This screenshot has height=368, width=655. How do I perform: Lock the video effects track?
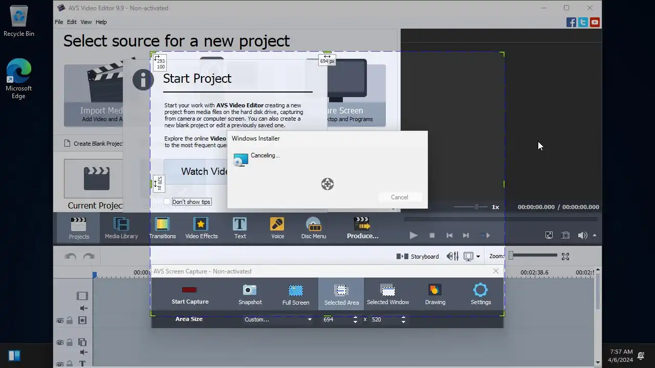[70, 320]
